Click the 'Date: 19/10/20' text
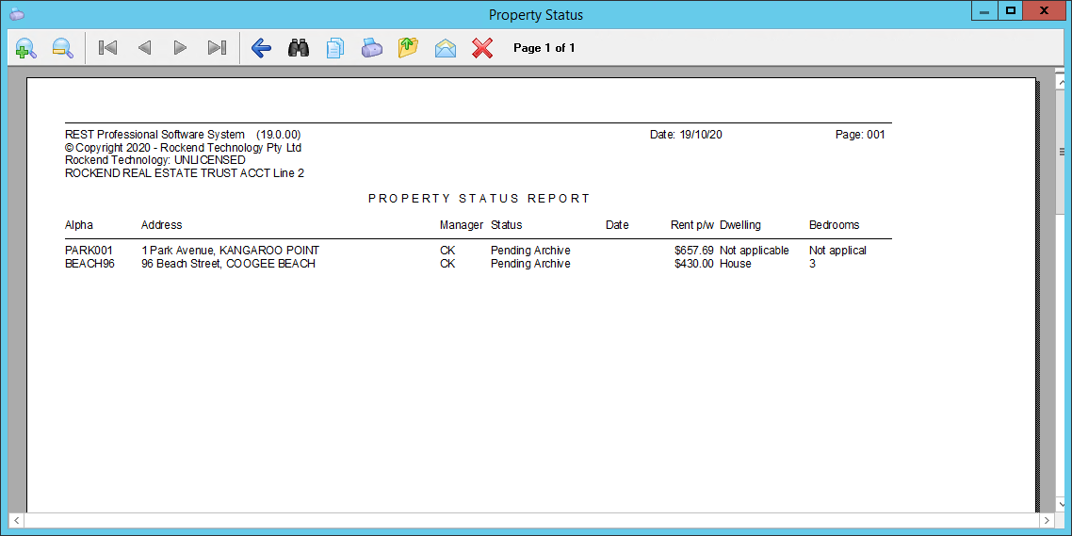1072x536 pixels. 686,135
